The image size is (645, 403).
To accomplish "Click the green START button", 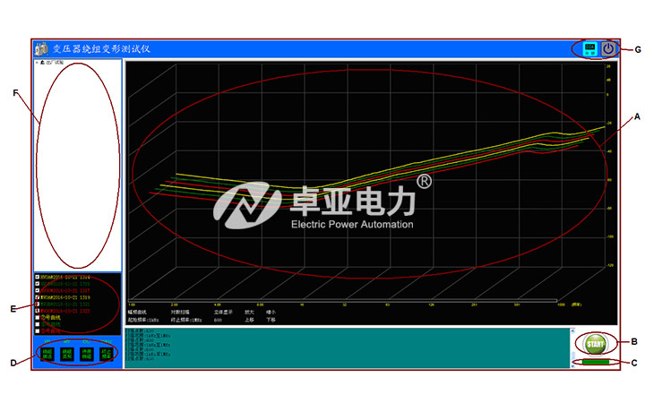I will tap(595, 344).
